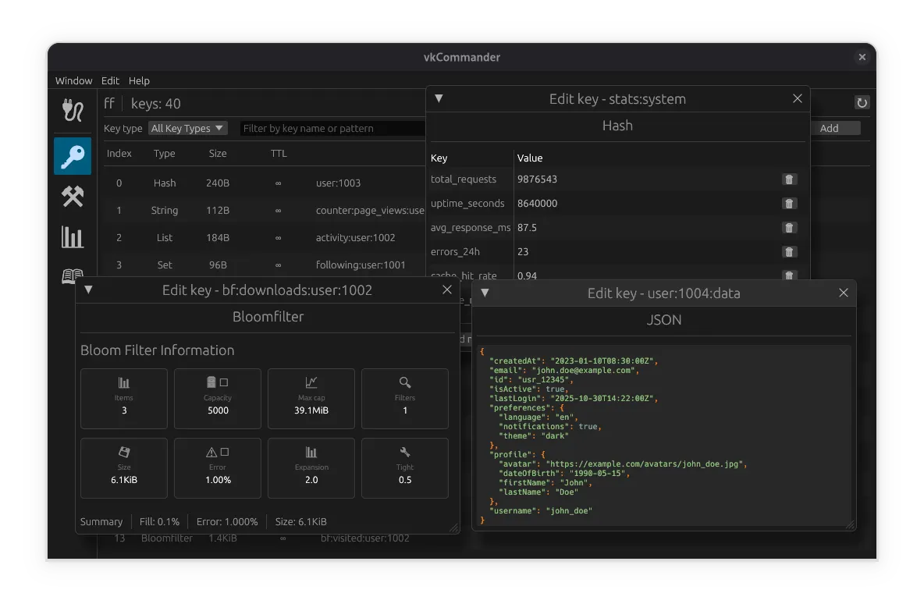This screenshot has height=611, width=924.
Task: Click the JSON panel resize grip
Action: [851, 525]
